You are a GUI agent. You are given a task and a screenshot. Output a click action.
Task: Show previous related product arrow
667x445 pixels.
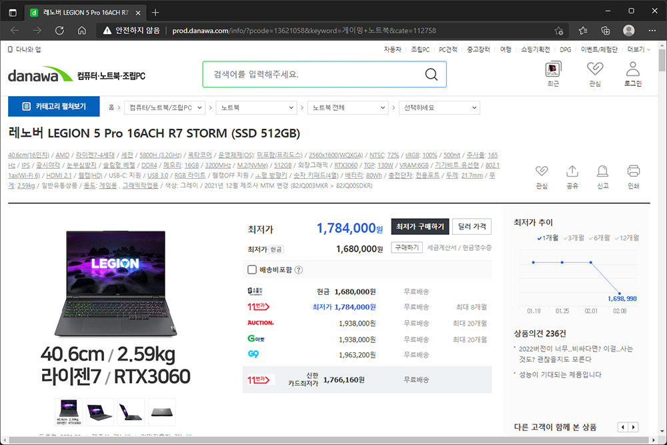tap(623, 427)
